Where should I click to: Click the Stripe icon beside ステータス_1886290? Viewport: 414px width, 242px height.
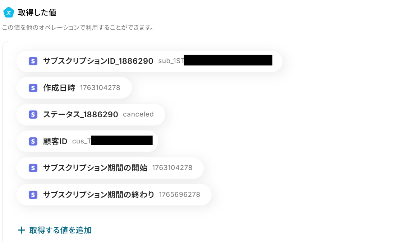[x=33, y=115]
